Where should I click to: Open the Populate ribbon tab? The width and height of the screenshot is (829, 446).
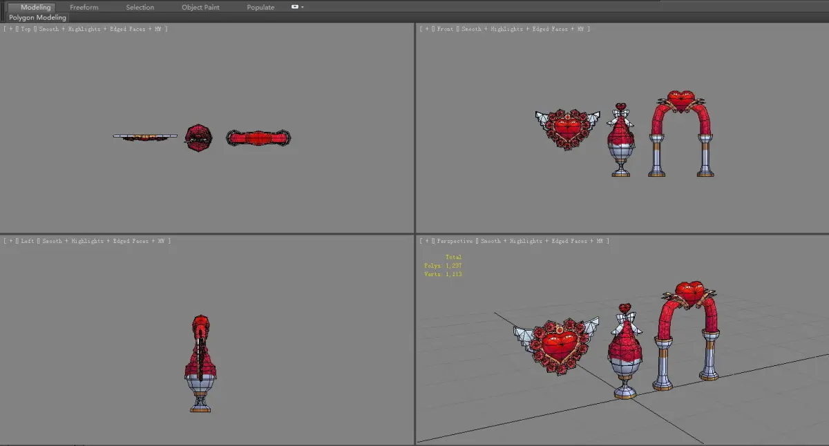click(x=260, y=7)
